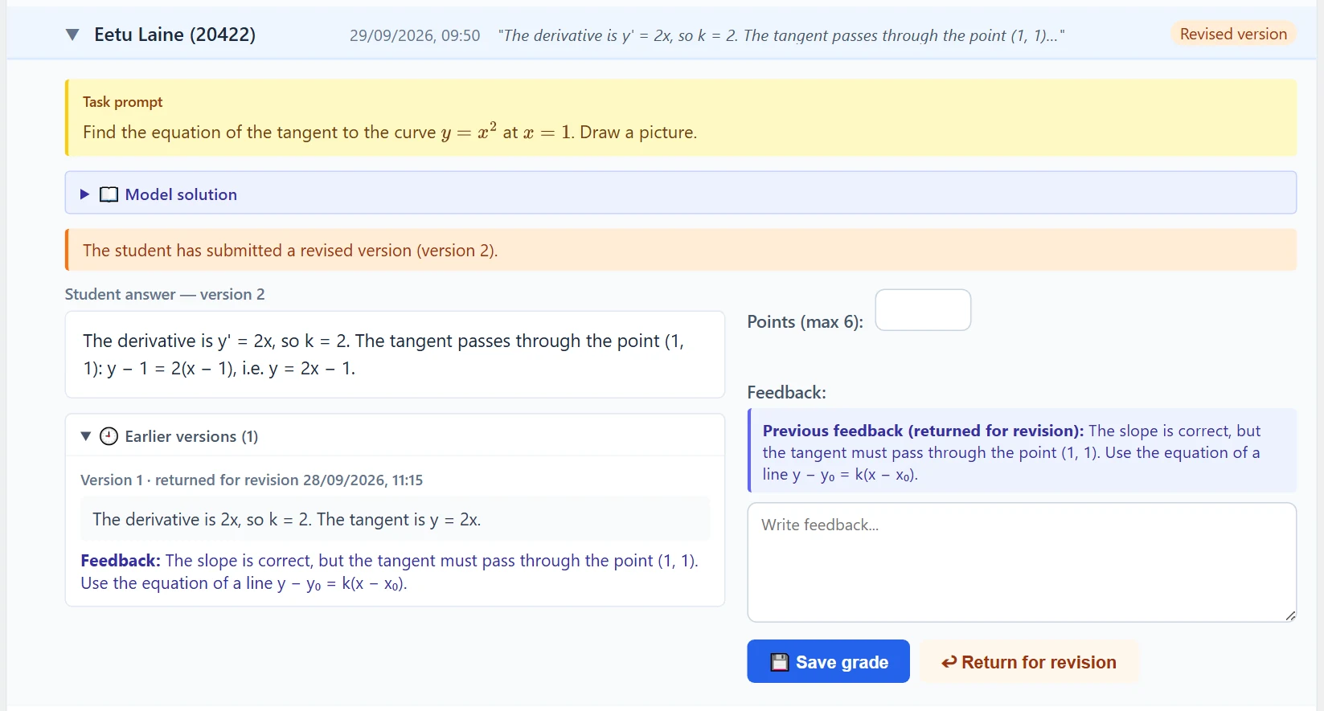Click the Save grade button
The height and width of the screenshot is (711, 1324).
[x=828, y=661]
